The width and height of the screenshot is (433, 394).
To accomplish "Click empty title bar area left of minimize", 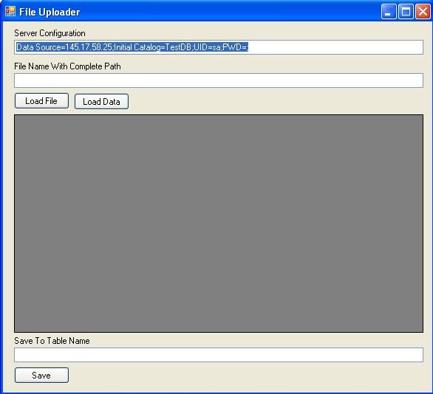I will pyautogui.click(x=229, y=12).
